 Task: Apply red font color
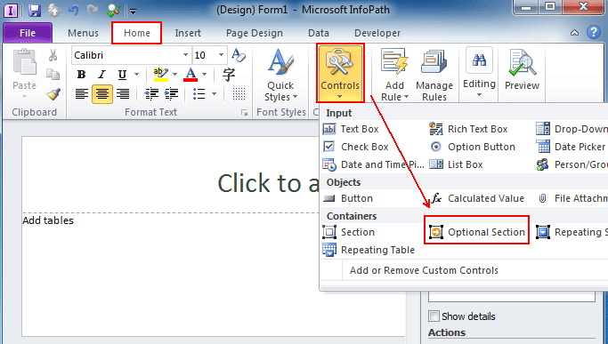point(191,74)
